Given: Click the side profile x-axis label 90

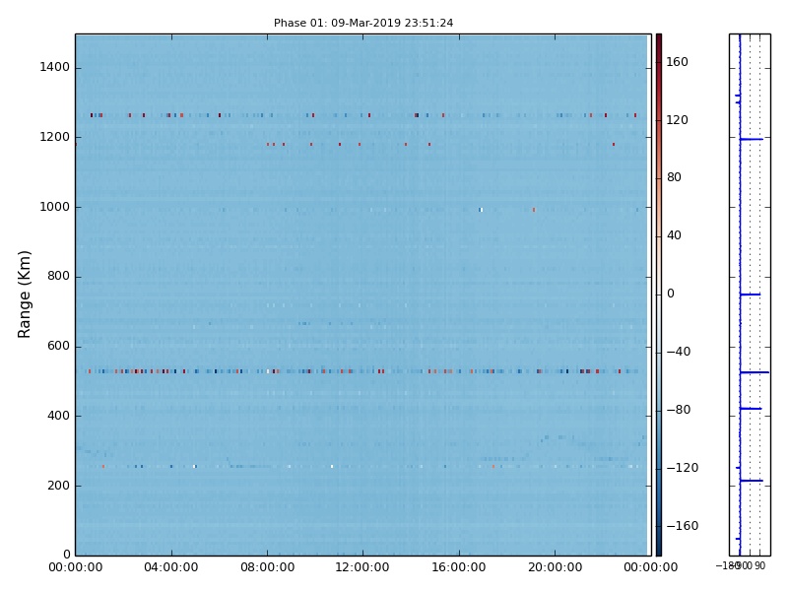Looking at the screenshot, I should (x=759, y=565).
